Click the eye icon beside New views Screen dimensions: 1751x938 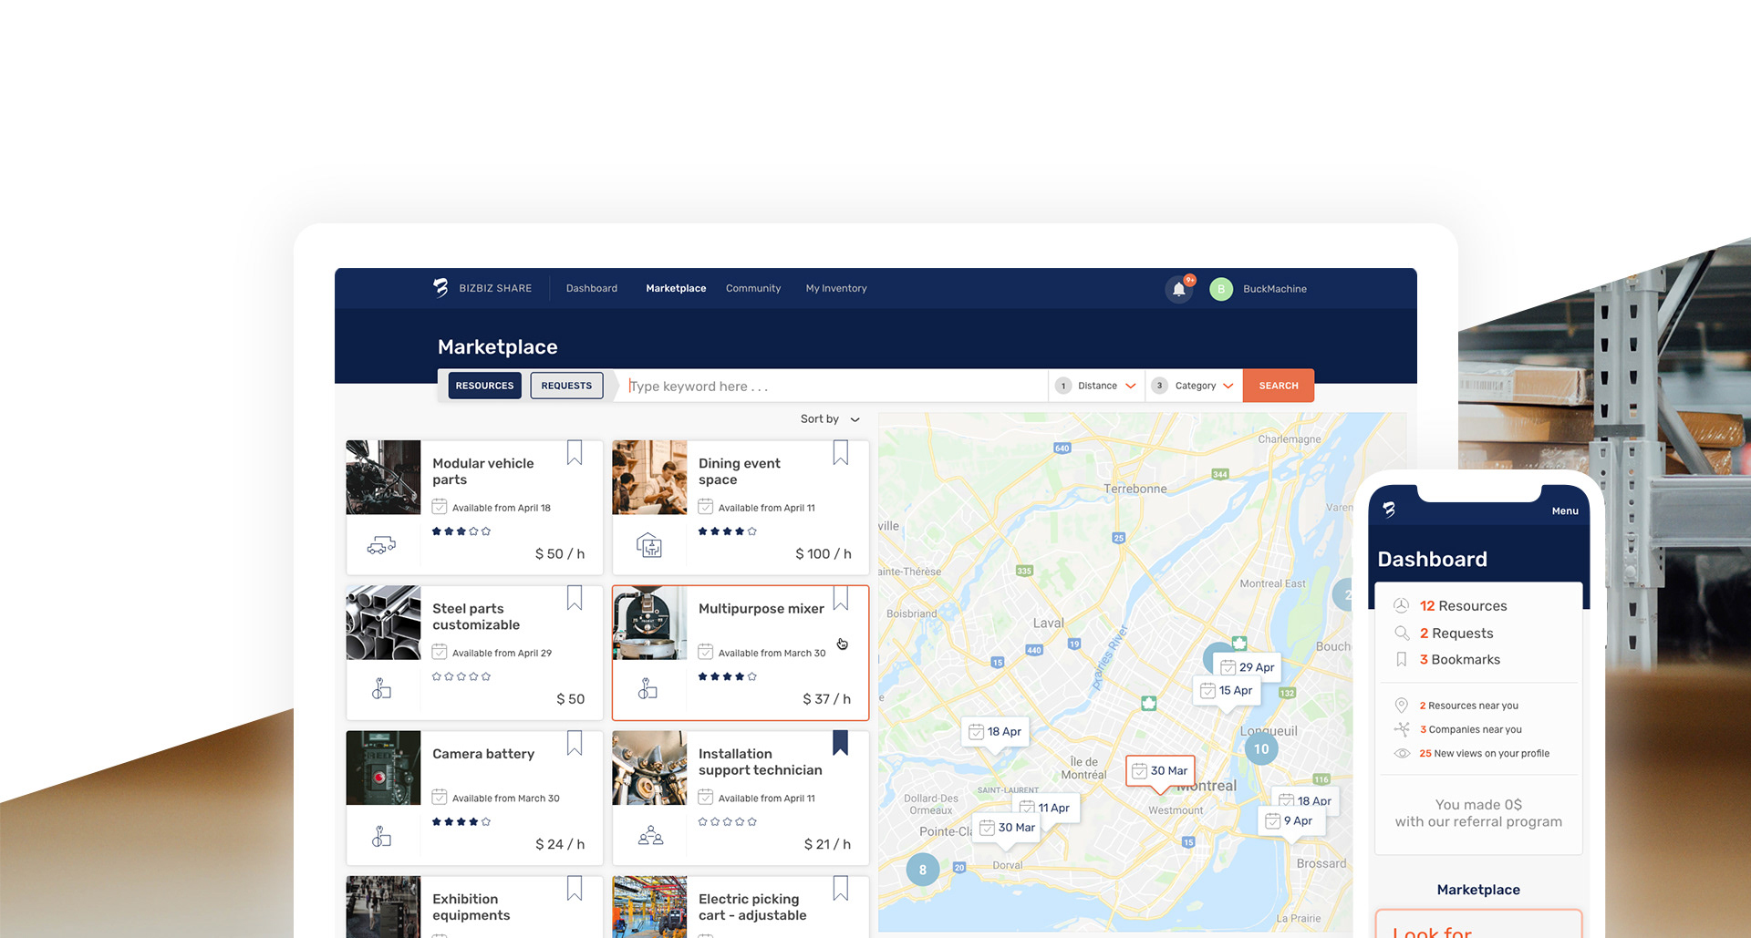[x=1402, y=753]
